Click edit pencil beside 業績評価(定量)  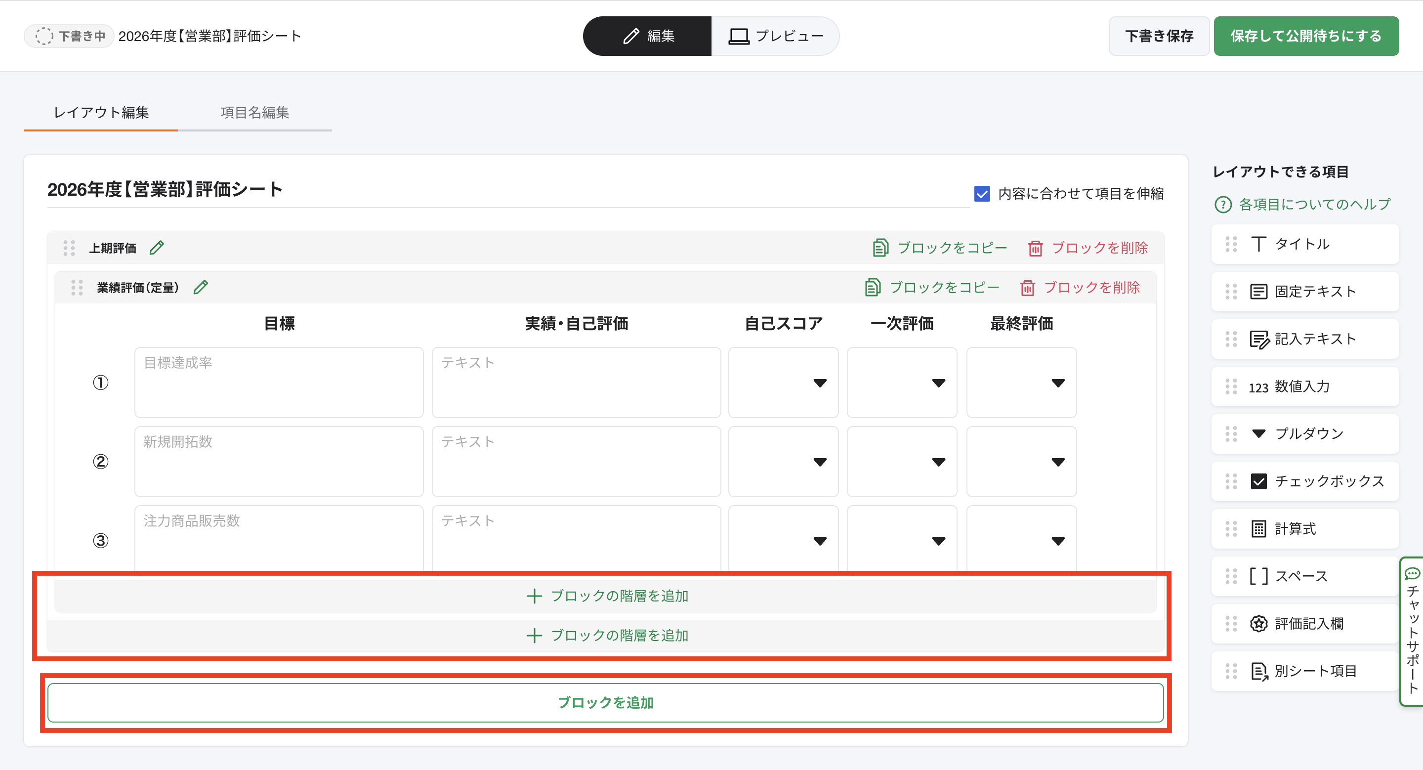[x=201, y=287]
